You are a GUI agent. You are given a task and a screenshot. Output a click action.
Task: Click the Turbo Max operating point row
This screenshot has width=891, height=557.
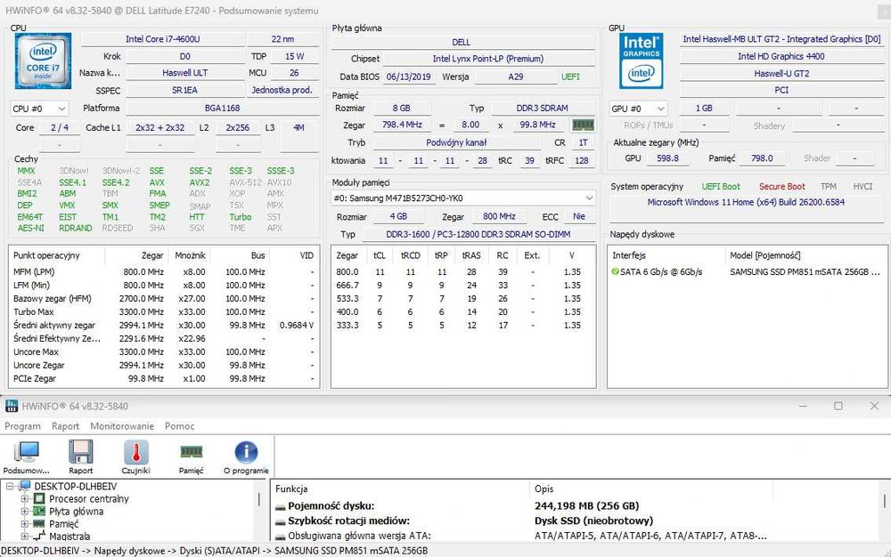tap(164, 312)
